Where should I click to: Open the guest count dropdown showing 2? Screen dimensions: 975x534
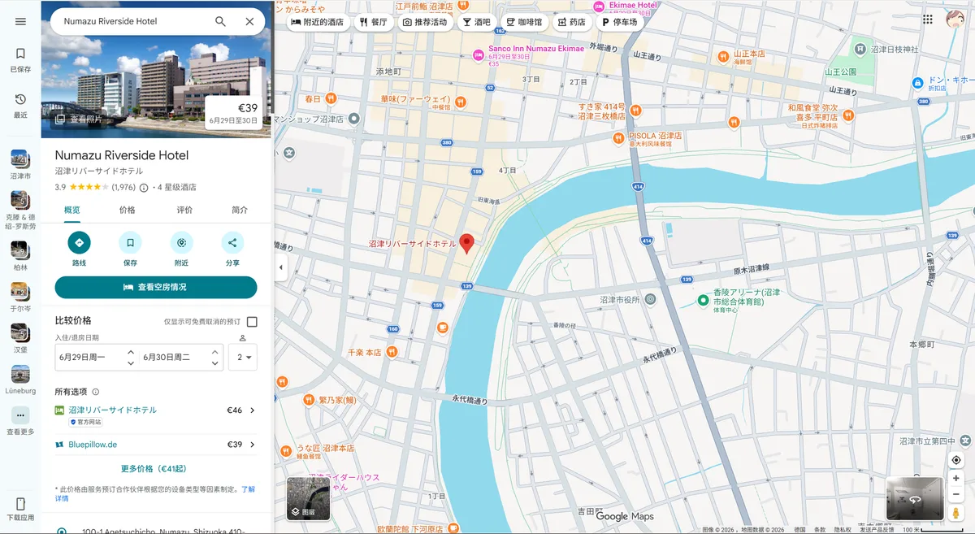(242, 357)
